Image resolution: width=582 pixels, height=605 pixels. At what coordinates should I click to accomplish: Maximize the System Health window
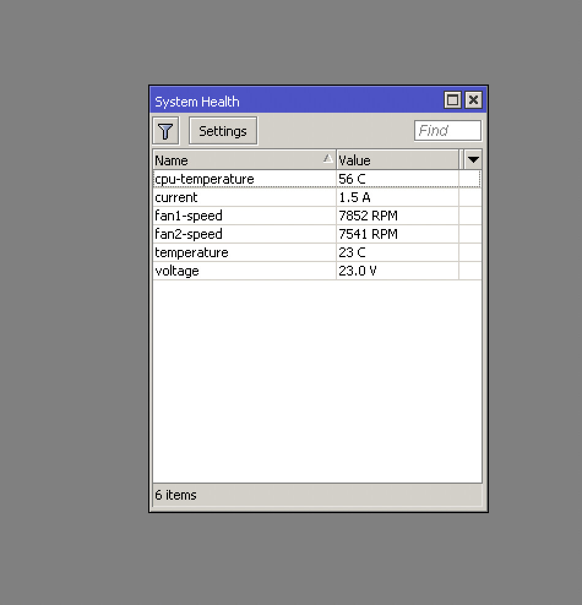(x=452, y=100)
